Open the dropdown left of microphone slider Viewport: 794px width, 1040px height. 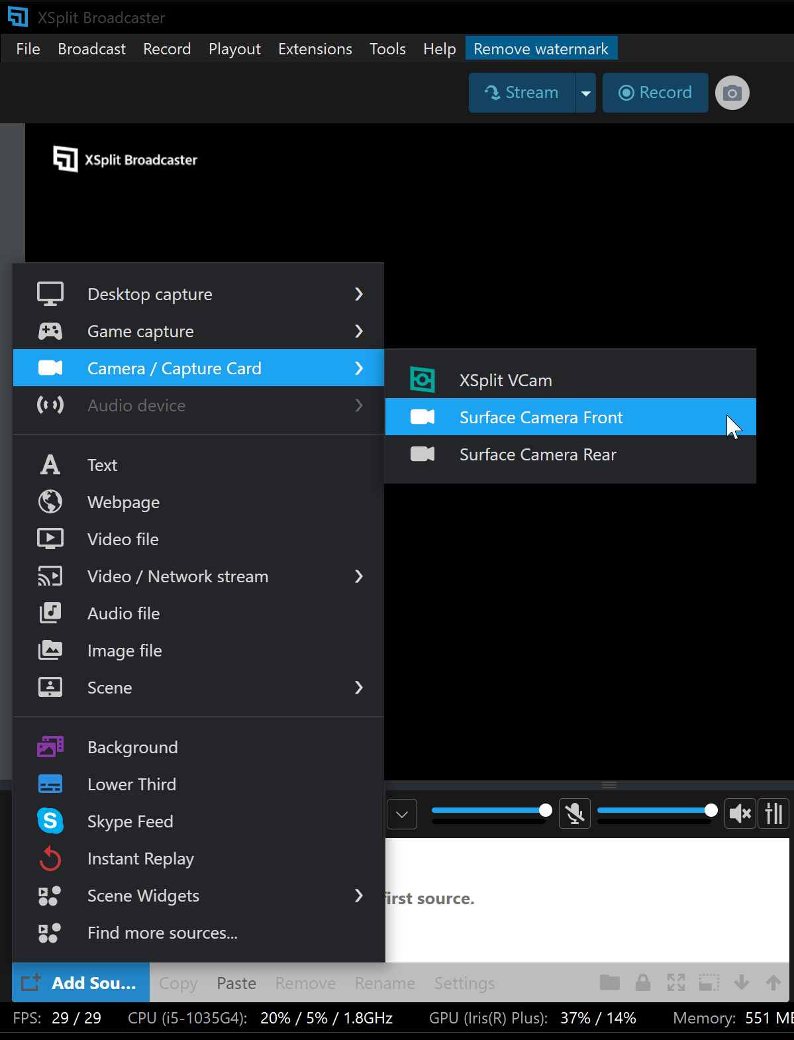[x=402, y=814]
